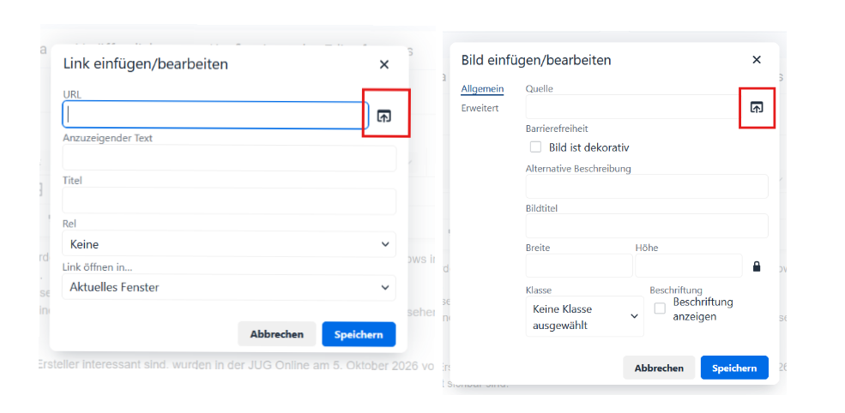Click Speichern in the link dialog
The width and height of the screenshot is (845, 413).
point(359,334)
